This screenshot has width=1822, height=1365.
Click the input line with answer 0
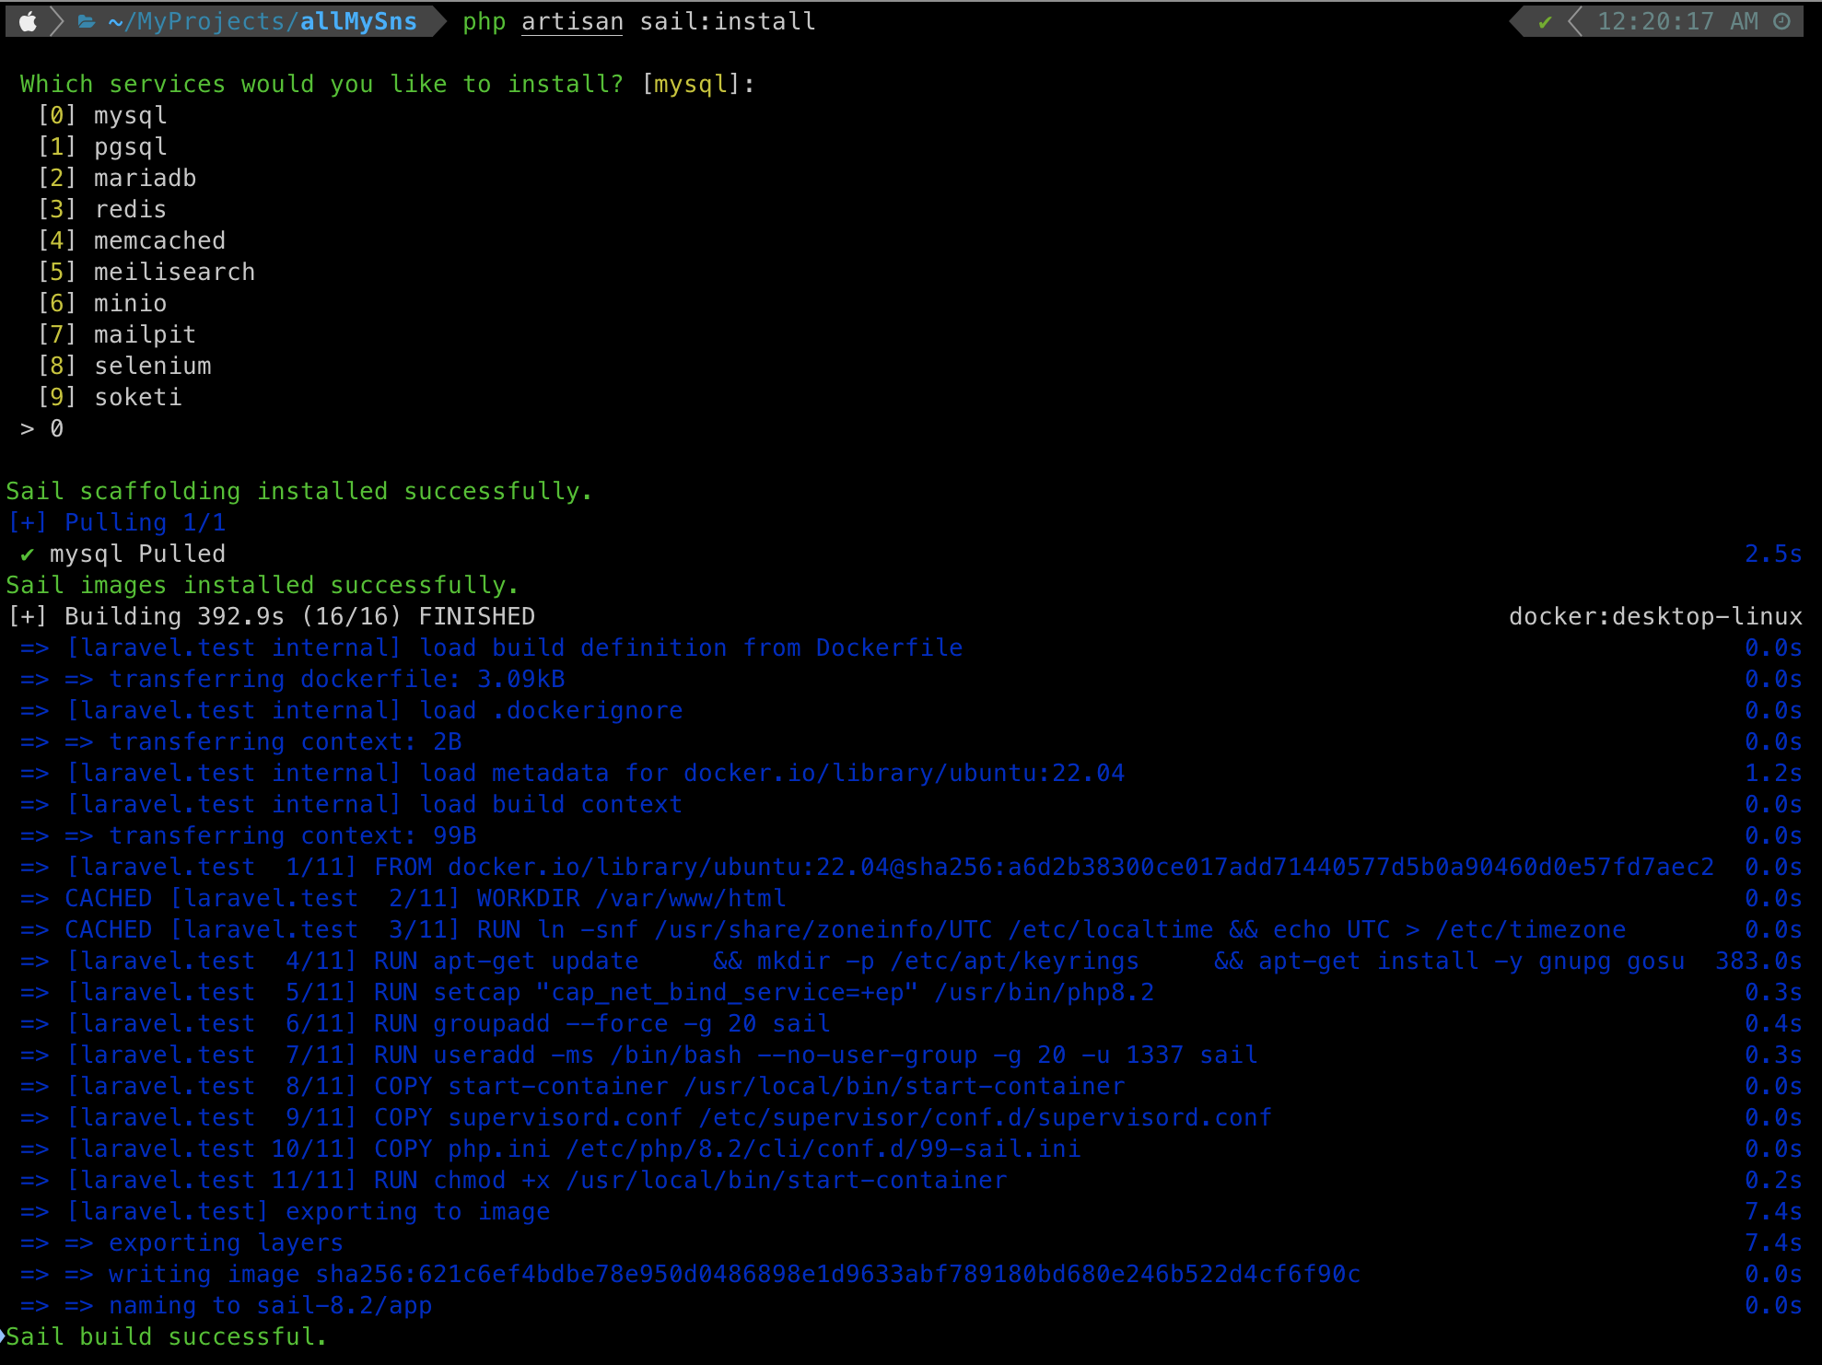click(x=42, y=429)
